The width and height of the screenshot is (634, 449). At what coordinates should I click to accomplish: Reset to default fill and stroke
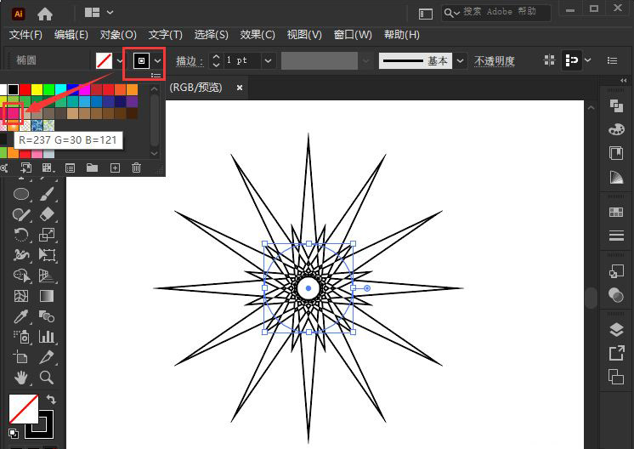(x=14, y=434)
